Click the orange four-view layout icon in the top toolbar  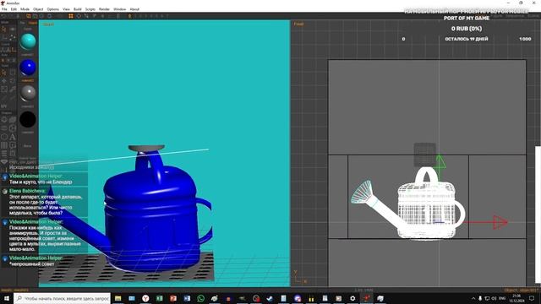tap(71, 16)
